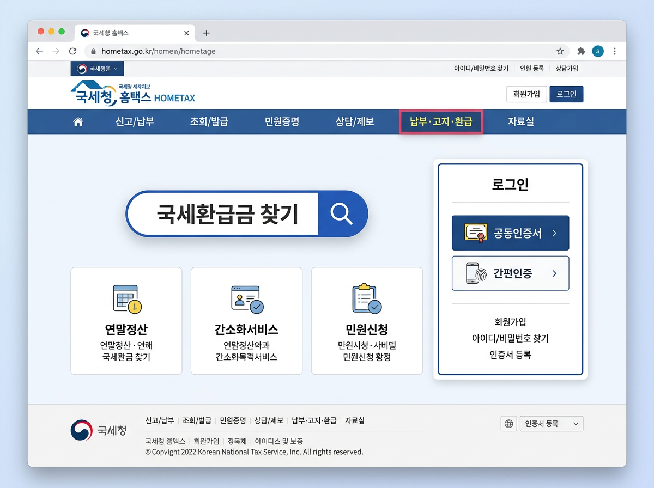Click the browser address bar

click(x=327, y=51)
